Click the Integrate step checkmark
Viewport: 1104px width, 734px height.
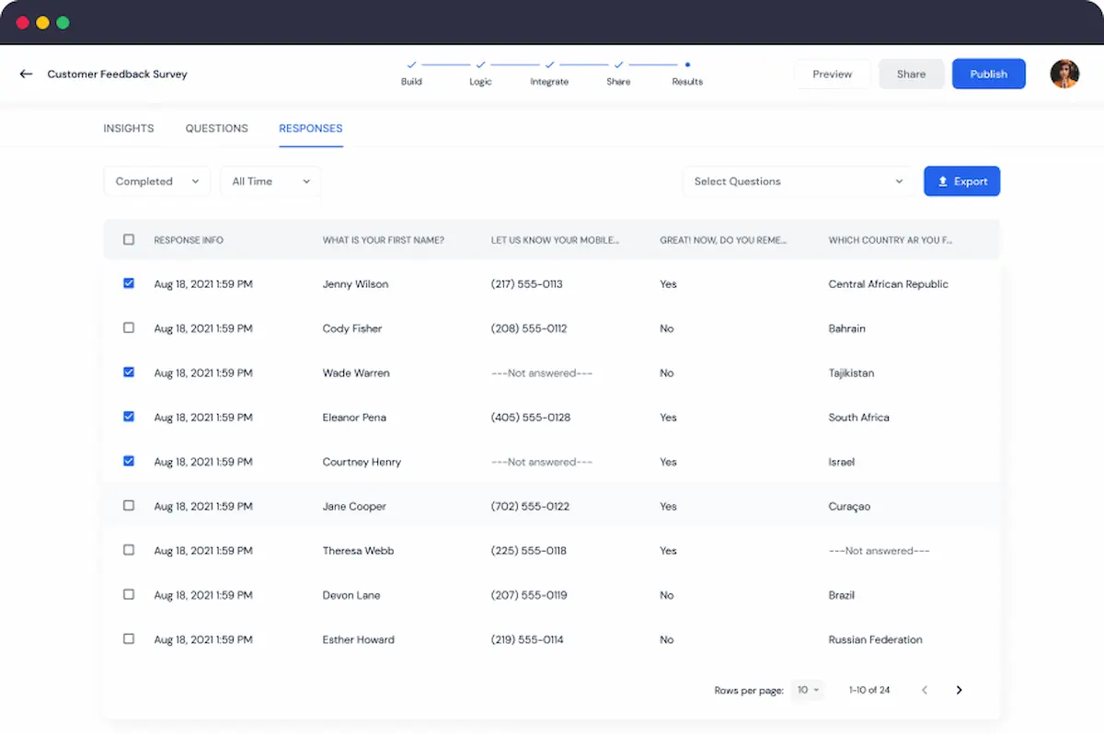tap(549, 65)
